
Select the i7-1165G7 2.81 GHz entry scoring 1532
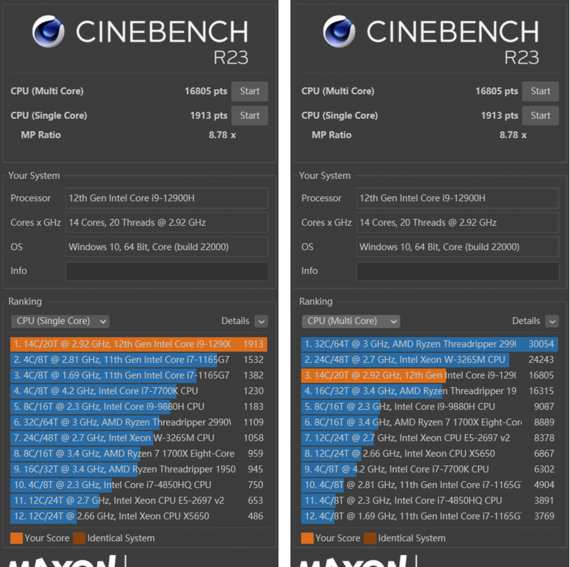139,360
